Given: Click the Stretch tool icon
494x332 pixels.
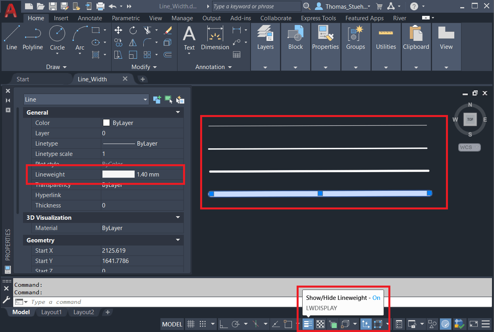Looking at the screenshot, I should [x=118, y=54].
